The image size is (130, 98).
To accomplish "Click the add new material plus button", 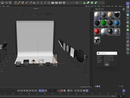I will coord(96,9).
